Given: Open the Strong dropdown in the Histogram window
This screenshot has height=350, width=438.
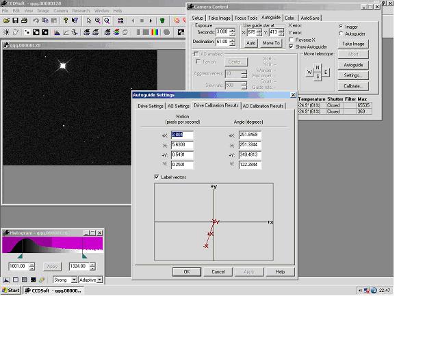Looking at the screenshot, I should pyautogui.click(x=74, y=280).
